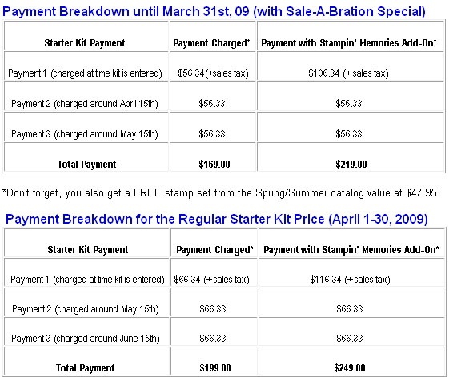
Task: Click the Sale-A-Bration payment breakdown heading
Action: [x=214, y=11]
